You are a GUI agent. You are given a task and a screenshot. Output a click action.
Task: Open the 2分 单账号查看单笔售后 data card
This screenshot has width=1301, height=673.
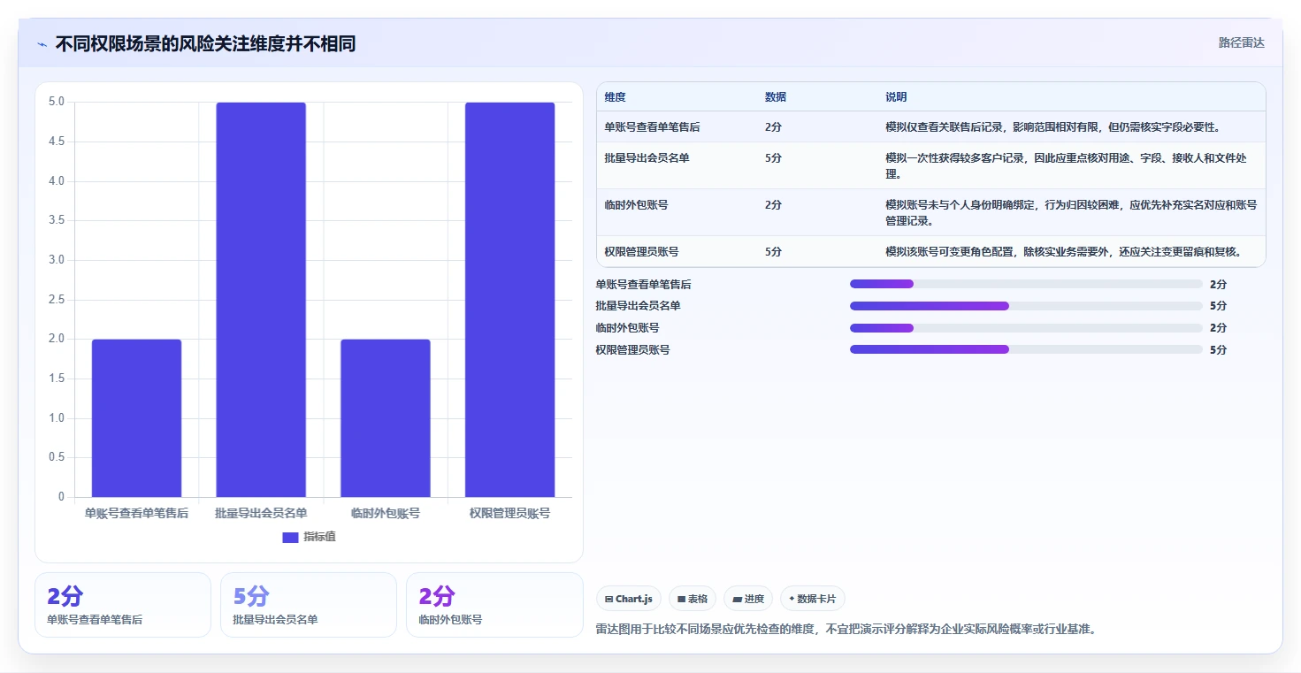coord(123,605)
